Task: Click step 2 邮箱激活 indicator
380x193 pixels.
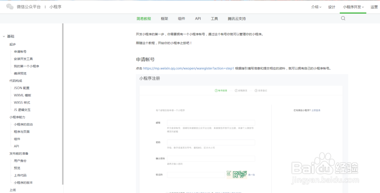Action: 241,91
